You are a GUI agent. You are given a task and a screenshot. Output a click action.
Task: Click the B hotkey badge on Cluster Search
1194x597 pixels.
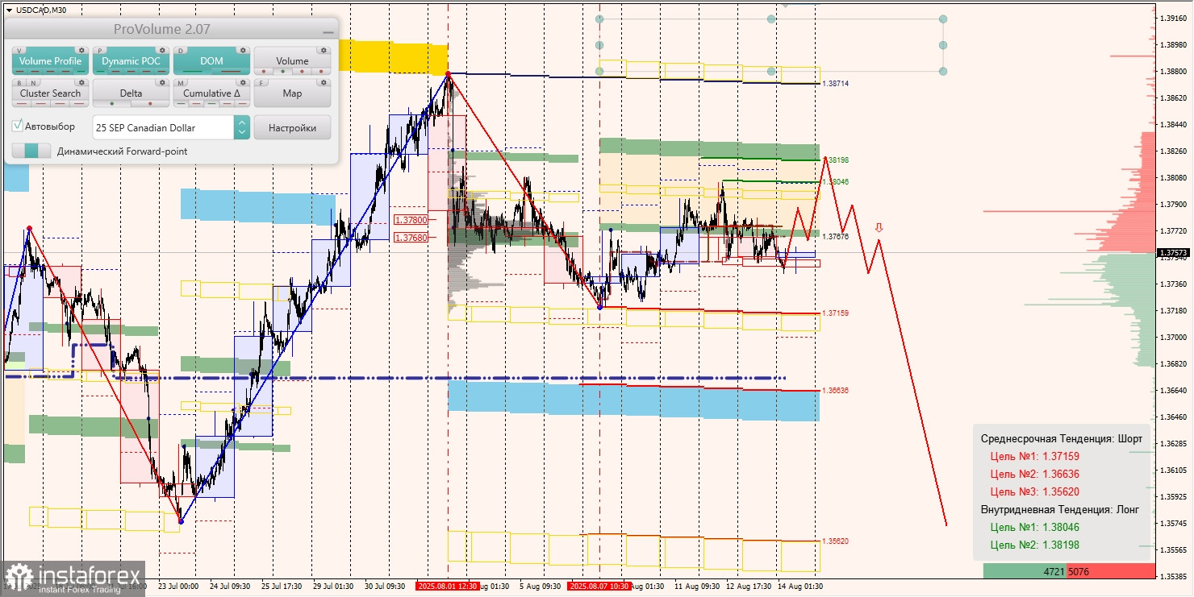click(x=20, y=82)
